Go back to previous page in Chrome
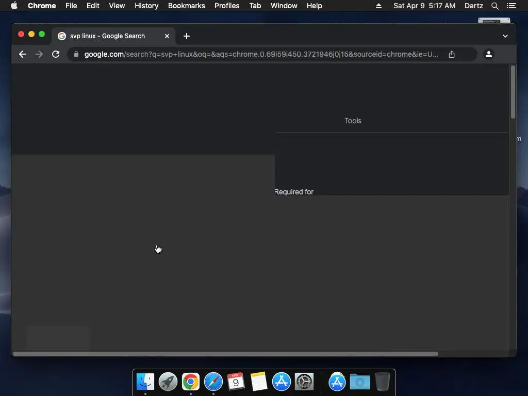 (x=23, y=54)
